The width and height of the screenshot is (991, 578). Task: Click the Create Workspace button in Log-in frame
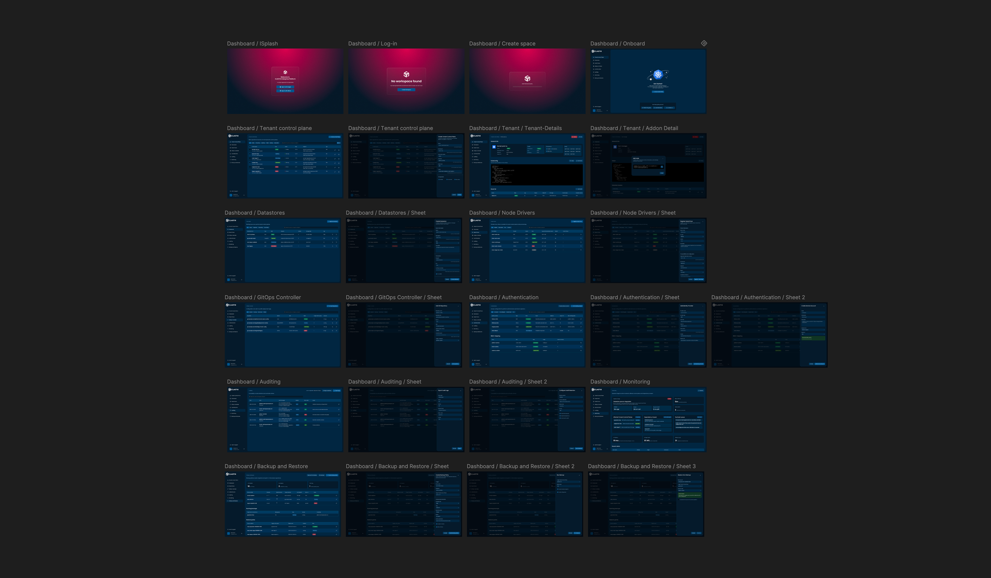pyautogui.click(x=406, y=90)
